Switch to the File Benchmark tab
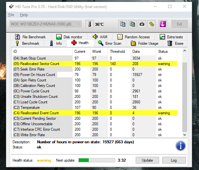 [30, 37]
